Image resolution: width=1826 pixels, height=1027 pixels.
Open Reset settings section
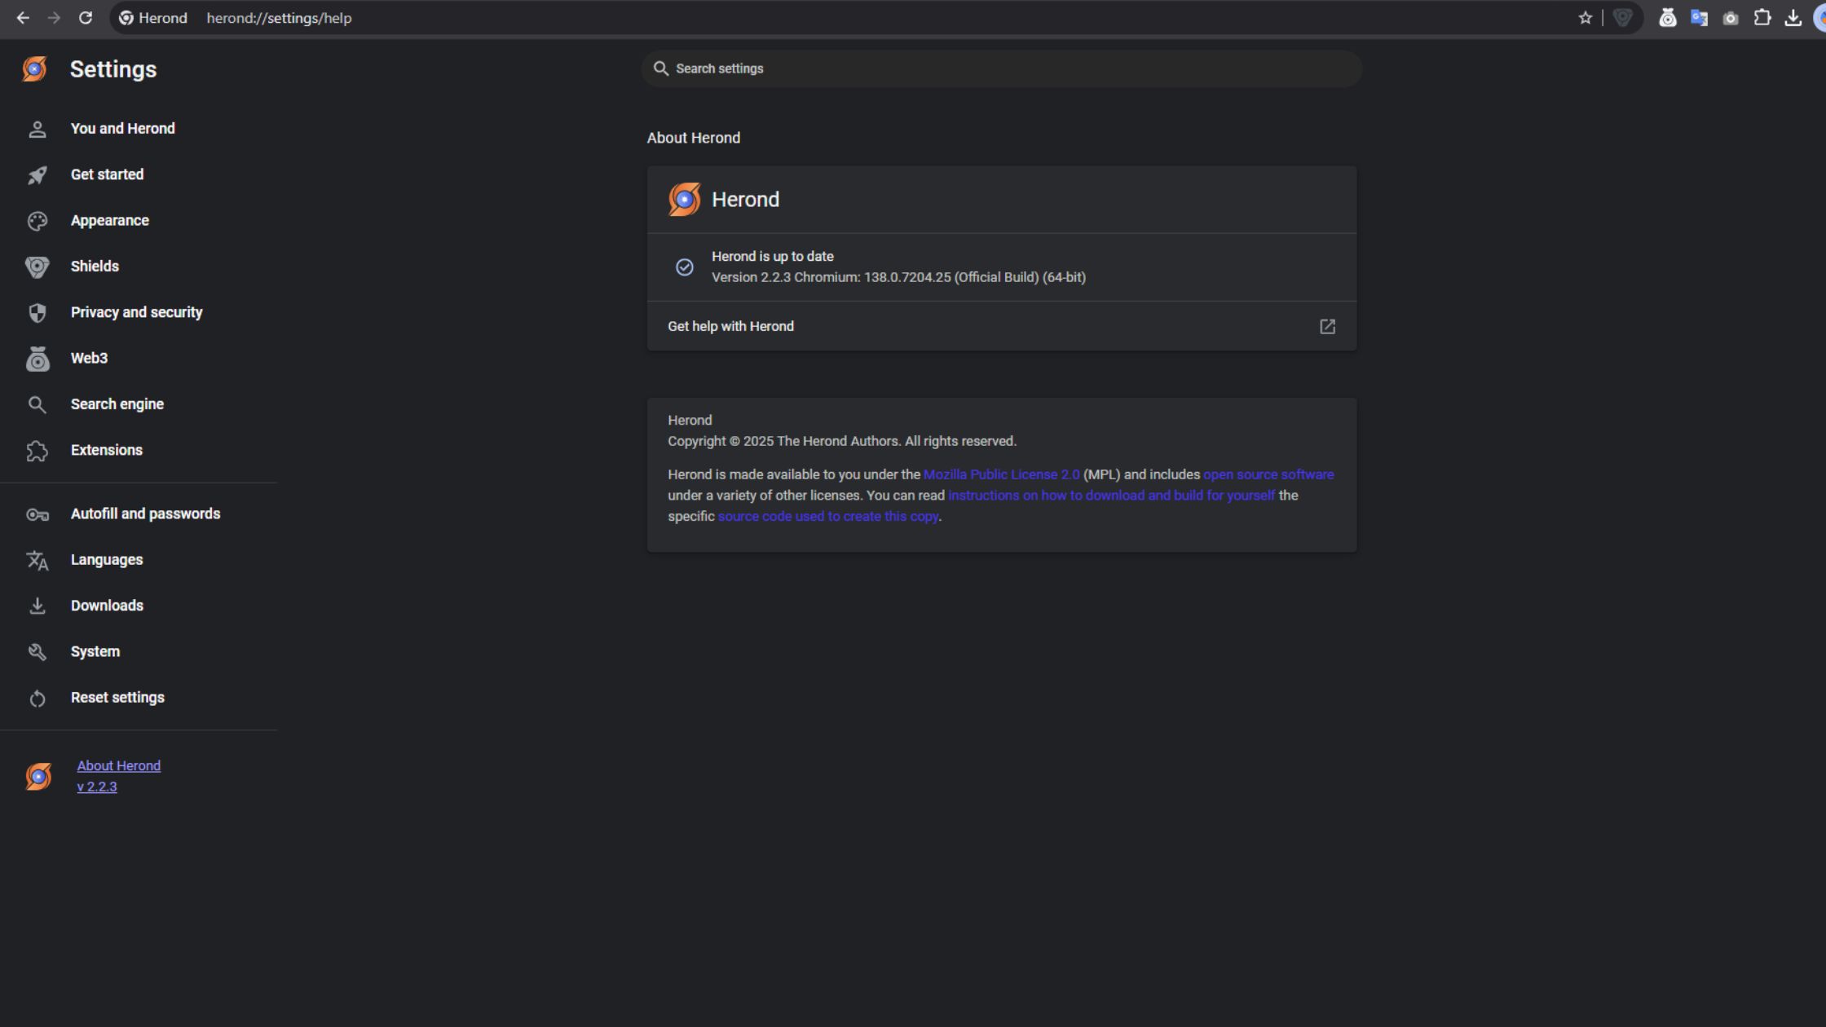pyautogui.click(x=117, y=698)
